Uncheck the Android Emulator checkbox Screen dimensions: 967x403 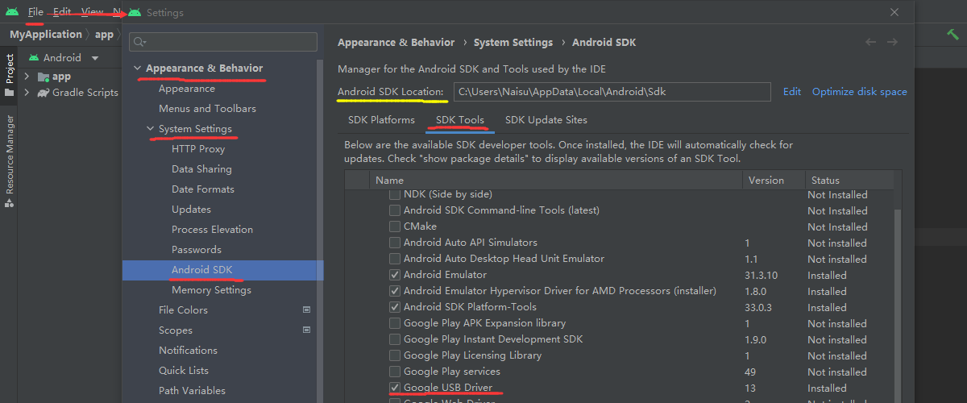pyautogui.click(x=395, y=275)
